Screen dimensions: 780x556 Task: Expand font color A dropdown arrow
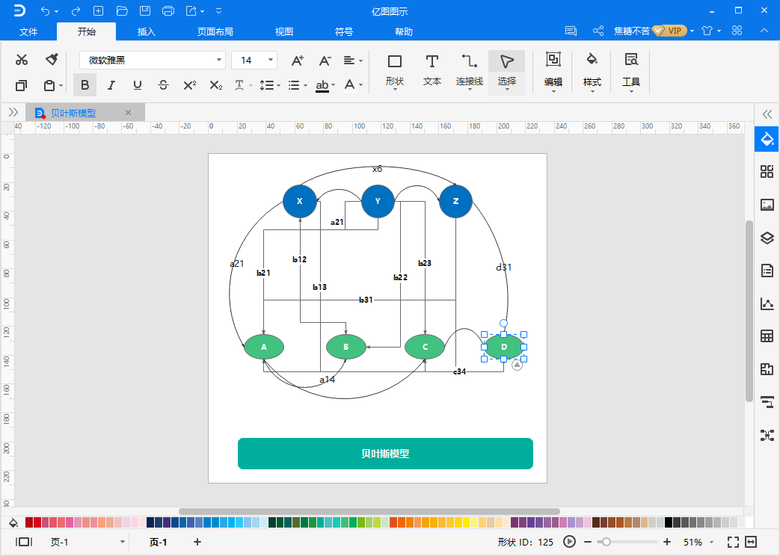tap(360, 85)
